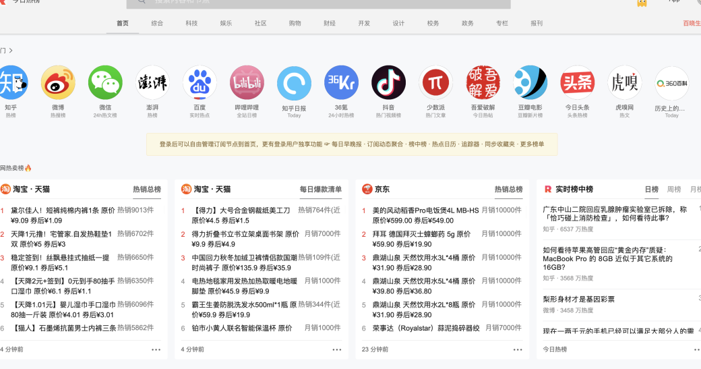Open the 今日头条 icon

(578, 83)
